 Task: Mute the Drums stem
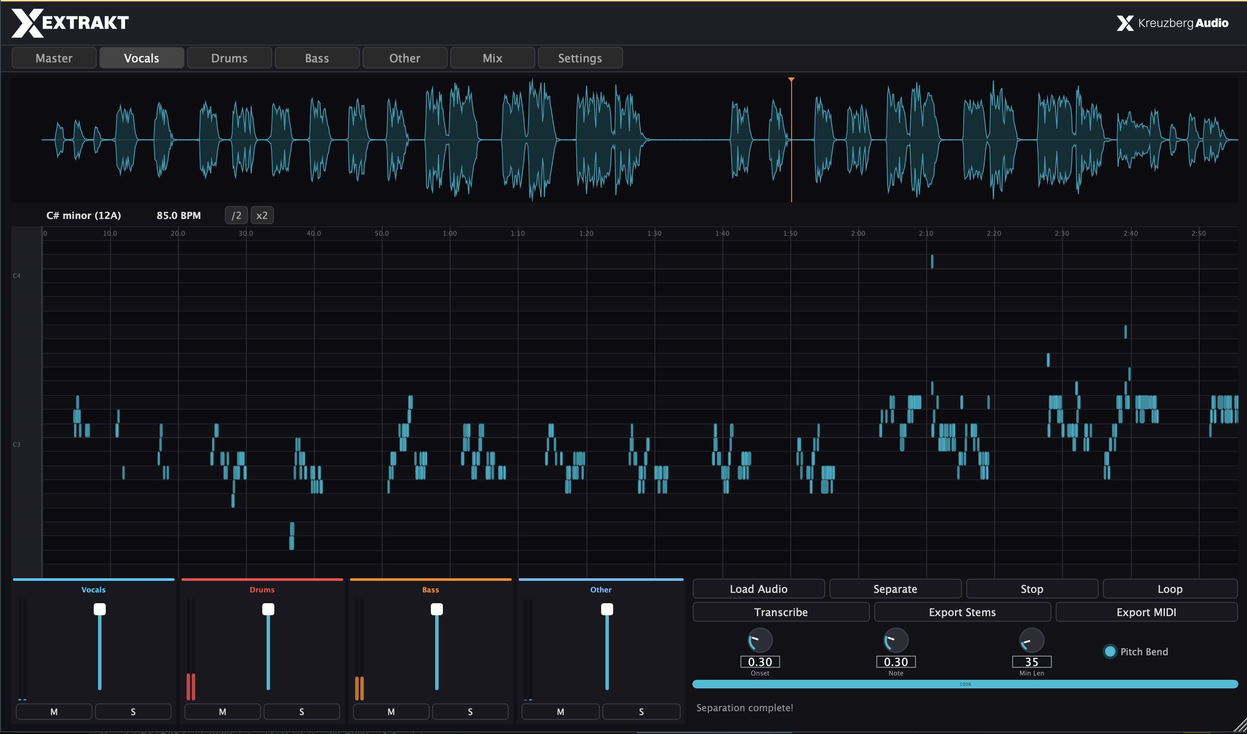[223, 712]
